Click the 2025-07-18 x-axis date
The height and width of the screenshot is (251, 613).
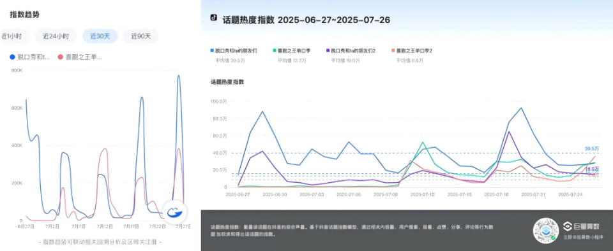497,194
